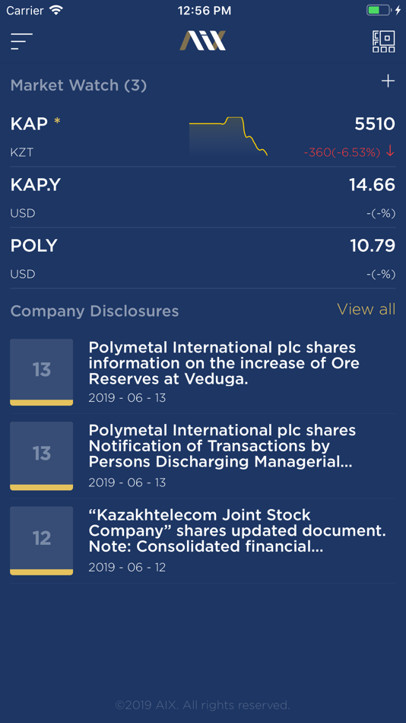This screenshot has height=723, width=406.
Task: Tap the Market Watch (3) heading
Action: pyautogui.click(x=79, y=85)
